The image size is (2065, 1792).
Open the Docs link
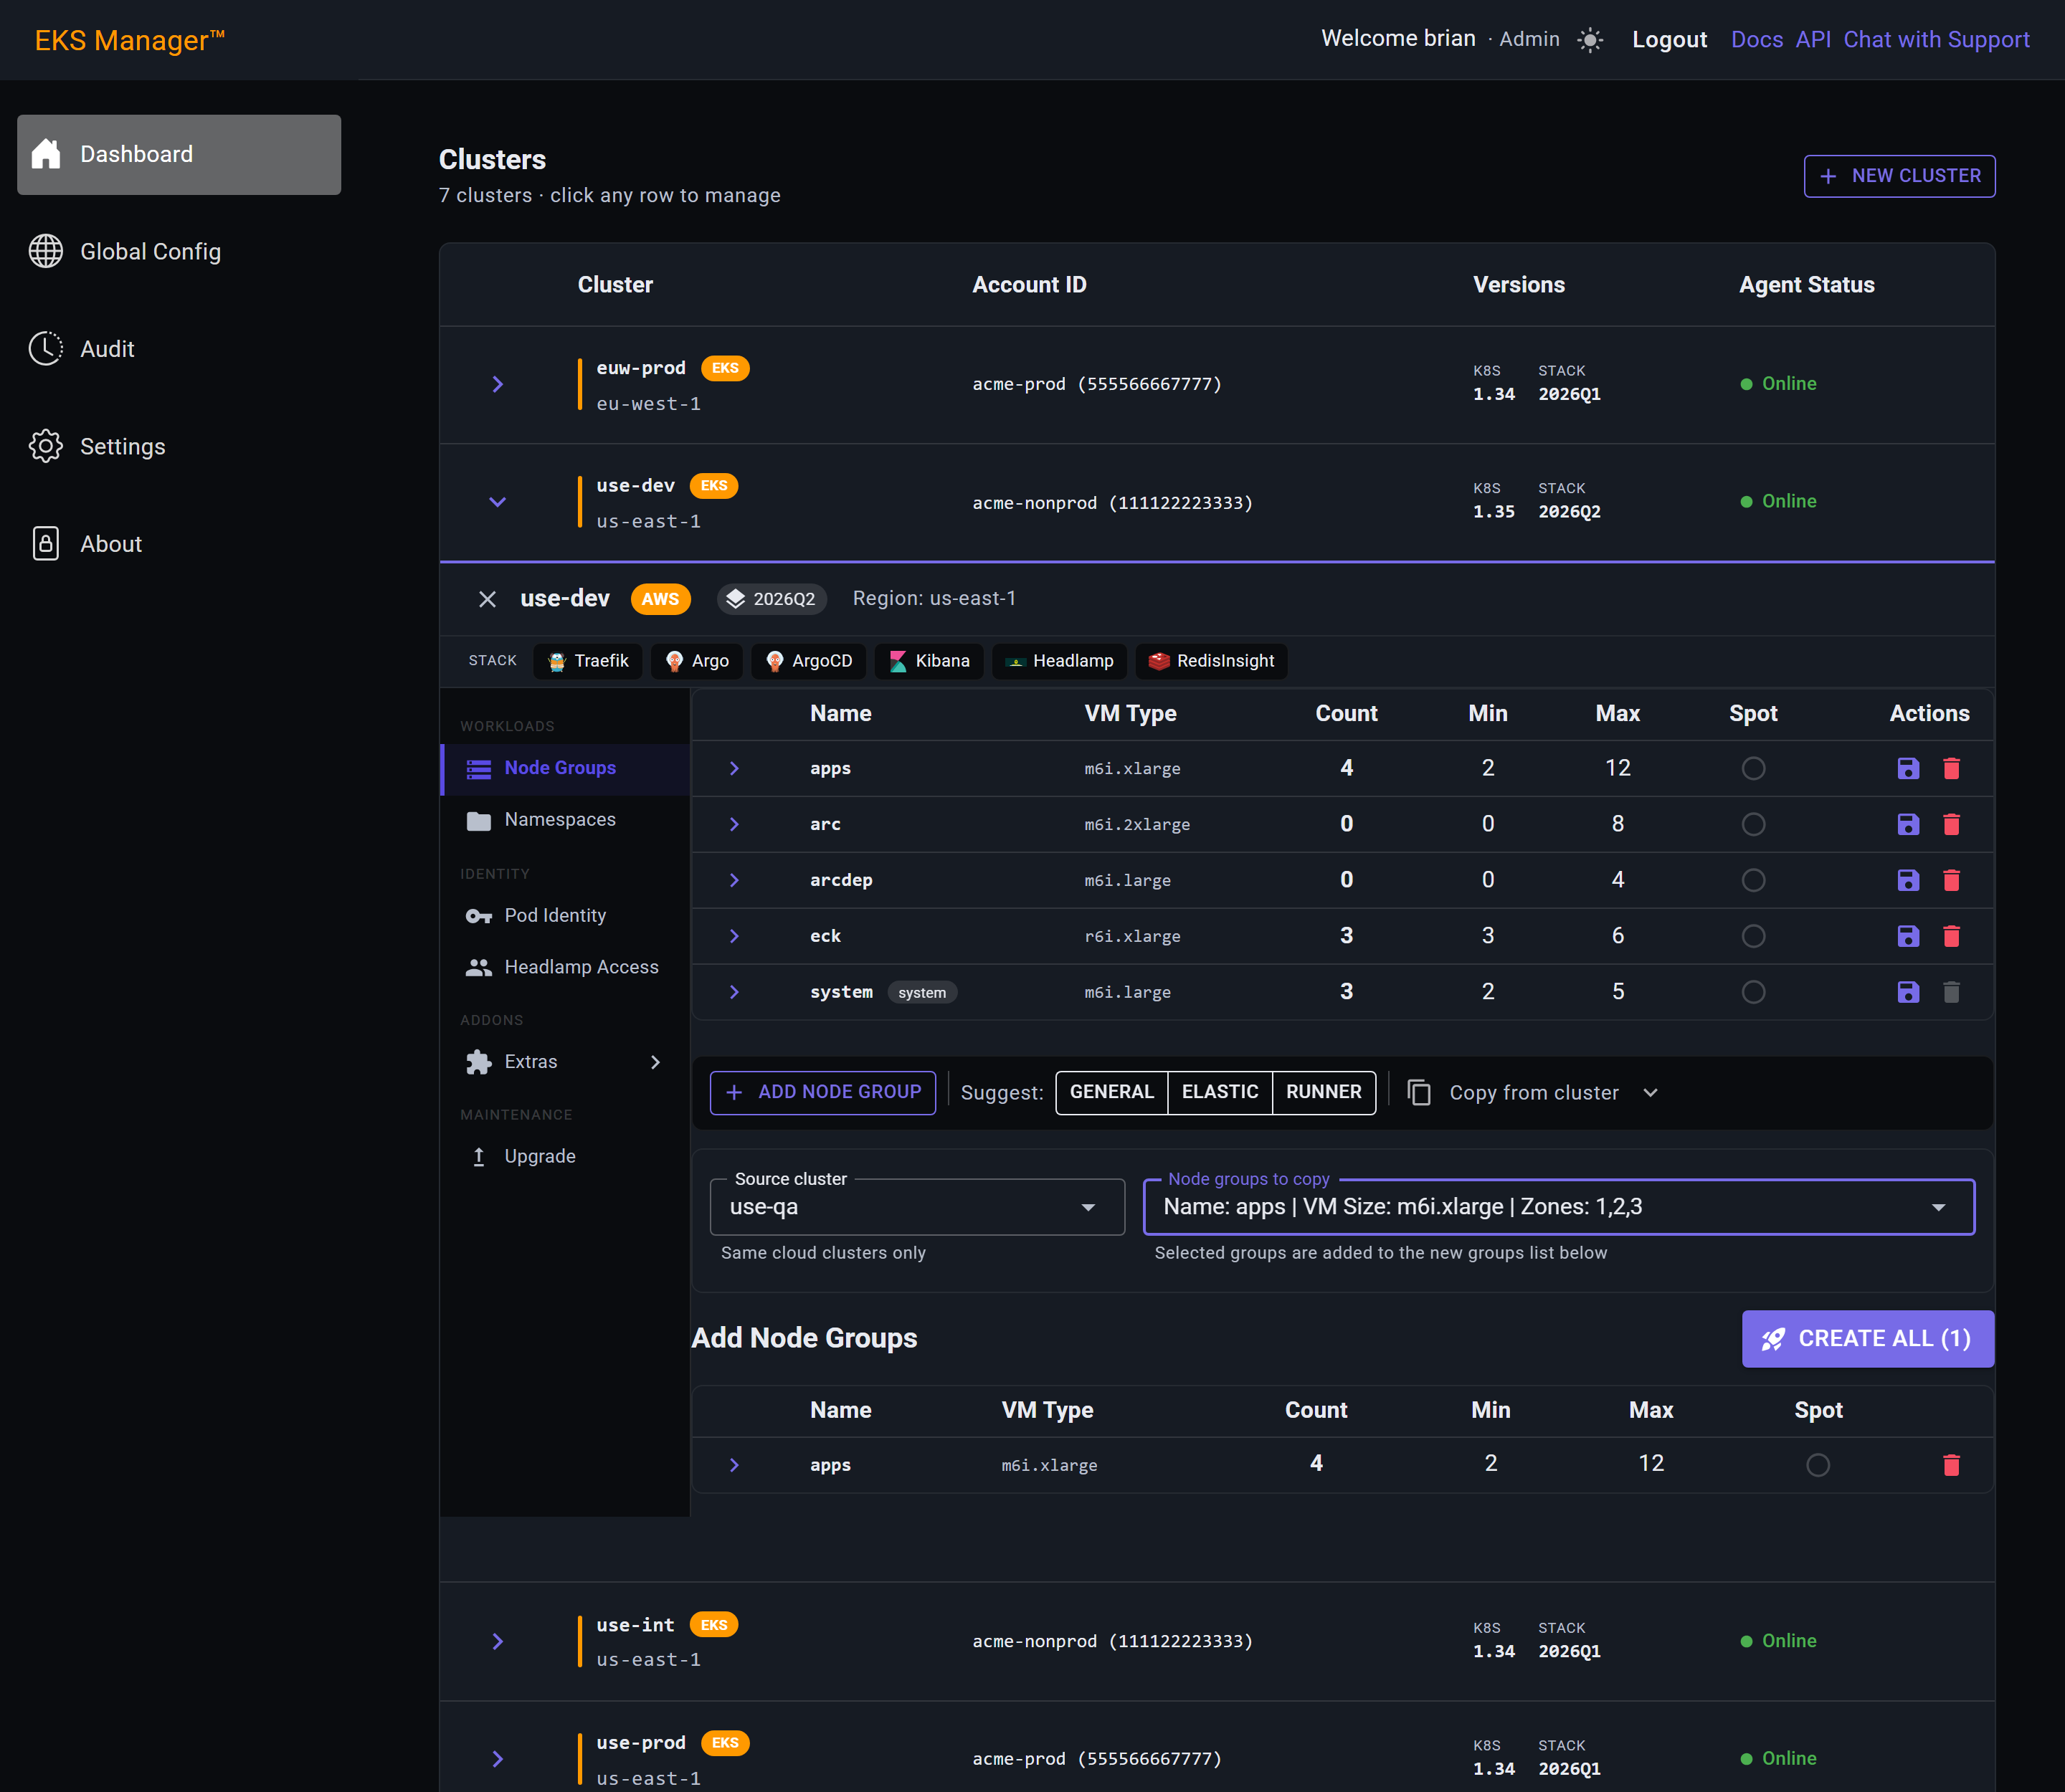tap(1757, 40)
